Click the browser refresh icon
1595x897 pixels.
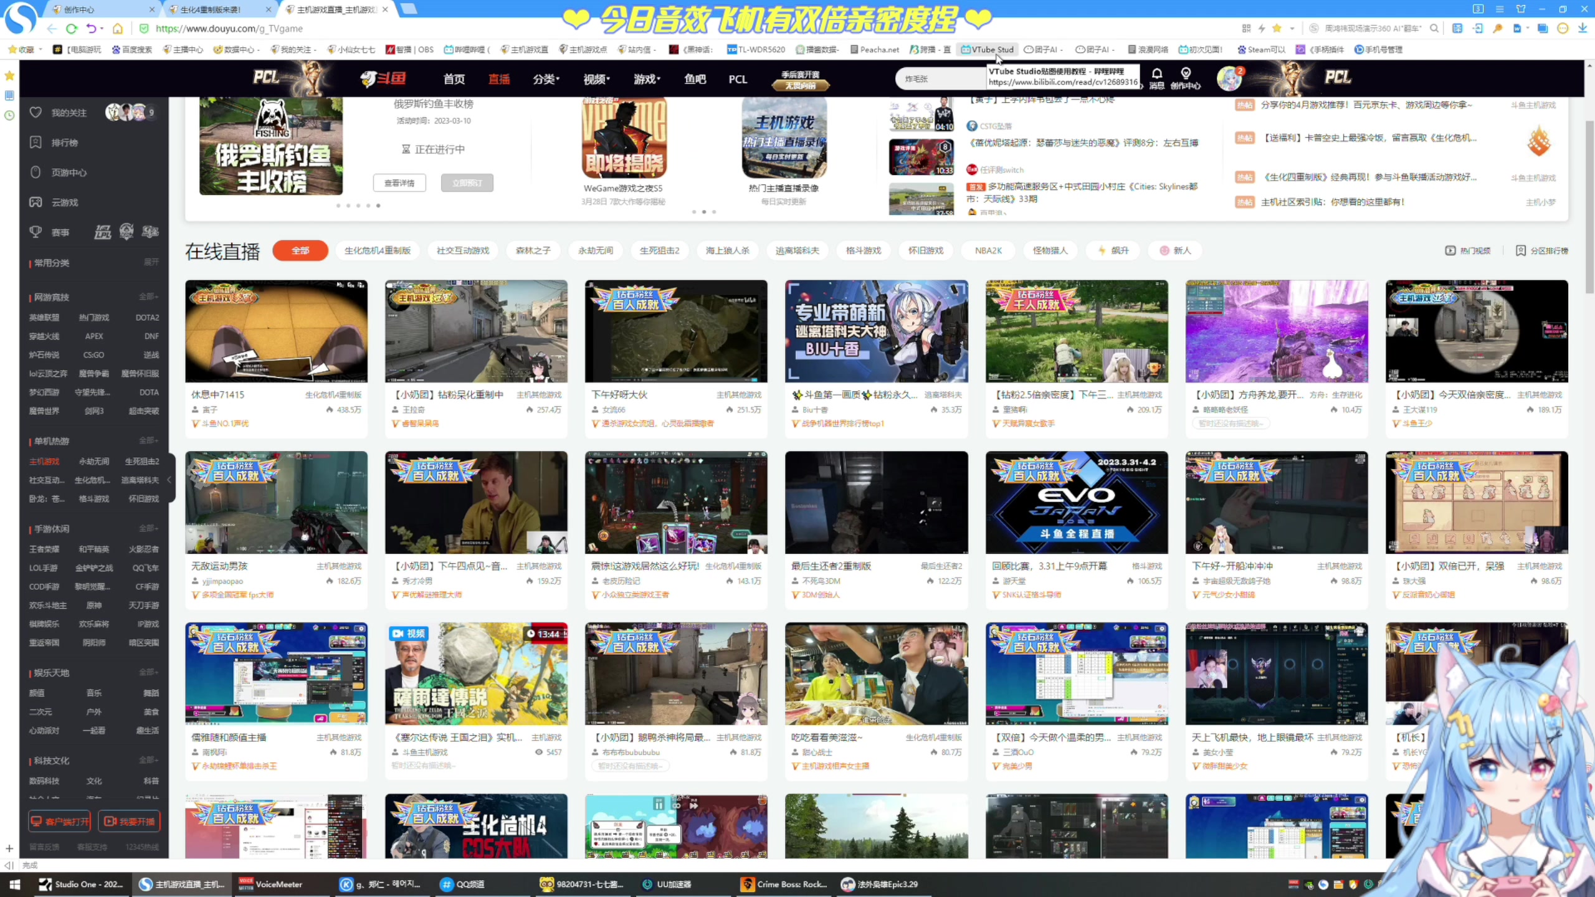click(x=72, y=29)
